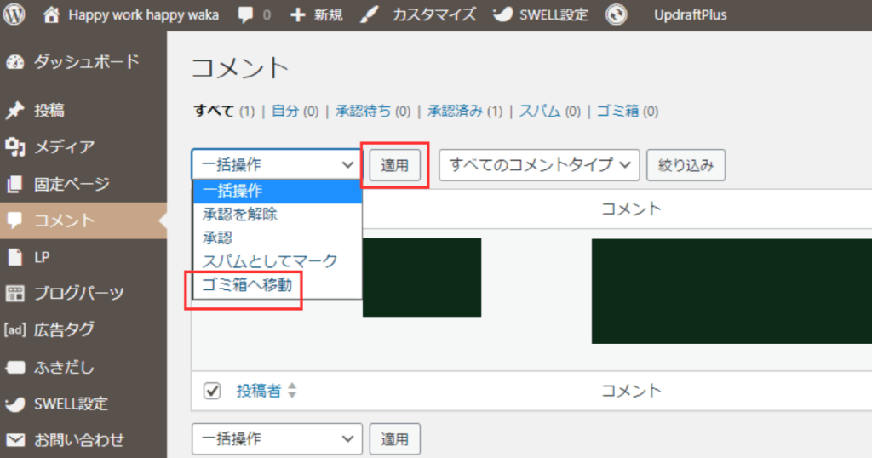
Task: Go to メディア in sidebar
Action: (64, 146)
